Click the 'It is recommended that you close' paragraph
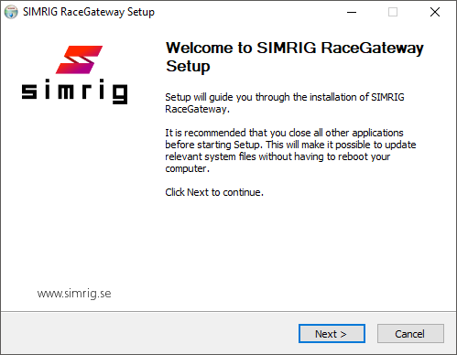Screen dimensions: 457x355 click(x=290, y=151)
